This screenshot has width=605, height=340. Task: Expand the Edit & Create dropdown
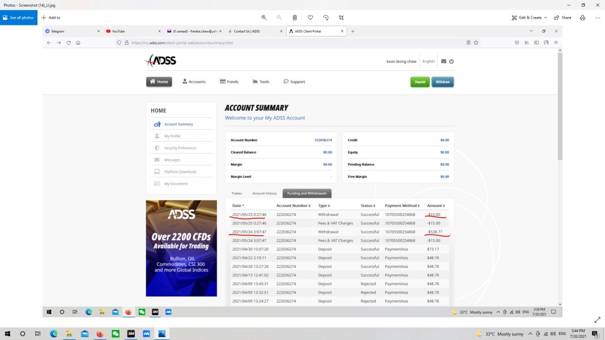tap(529, 18)
